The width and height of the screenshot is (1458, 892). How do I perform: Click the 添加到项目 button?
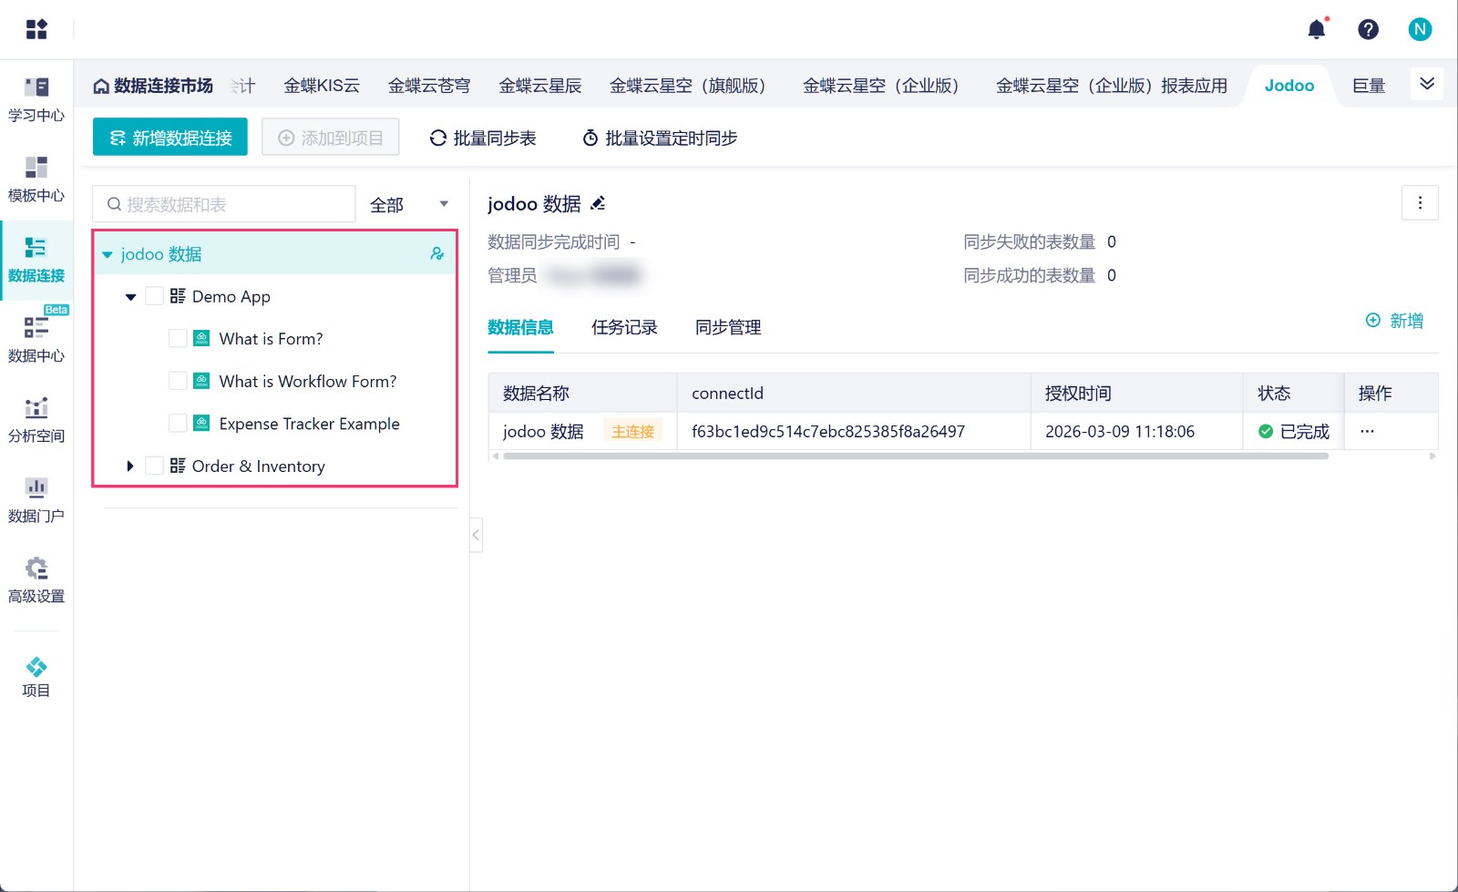(x=331, y=138)
